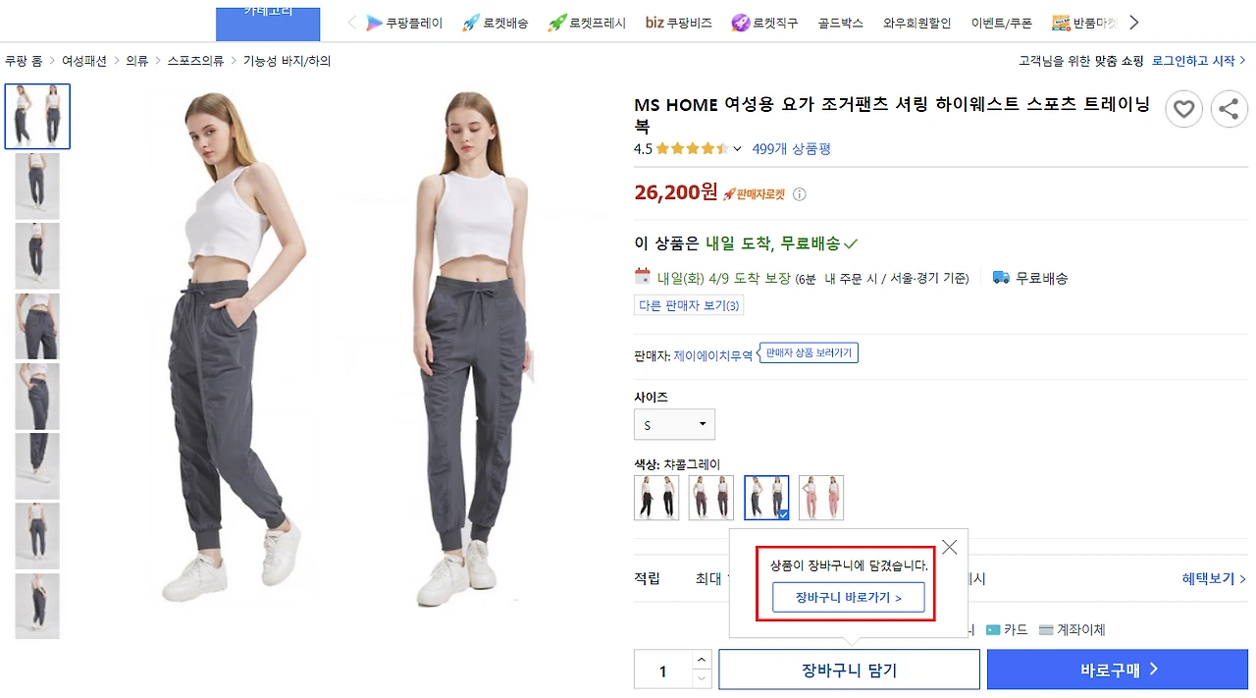Click the right chevron in top navigation
Viewport: 1256px width, 698px height.
(x=1134, y=22)
